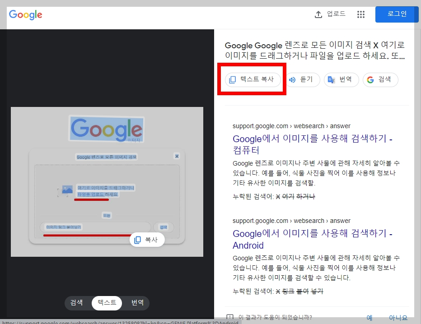Switch to the 번역 mode tab at bottom
Viewport: 421px width, 324px height.
[137, 303]
